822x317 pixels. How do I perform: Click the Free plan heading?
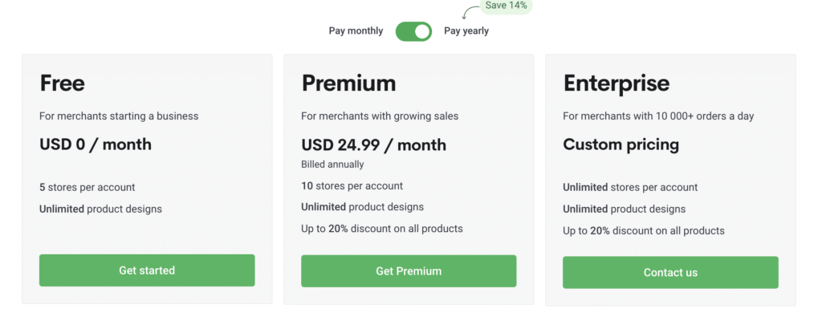(63, 83)
